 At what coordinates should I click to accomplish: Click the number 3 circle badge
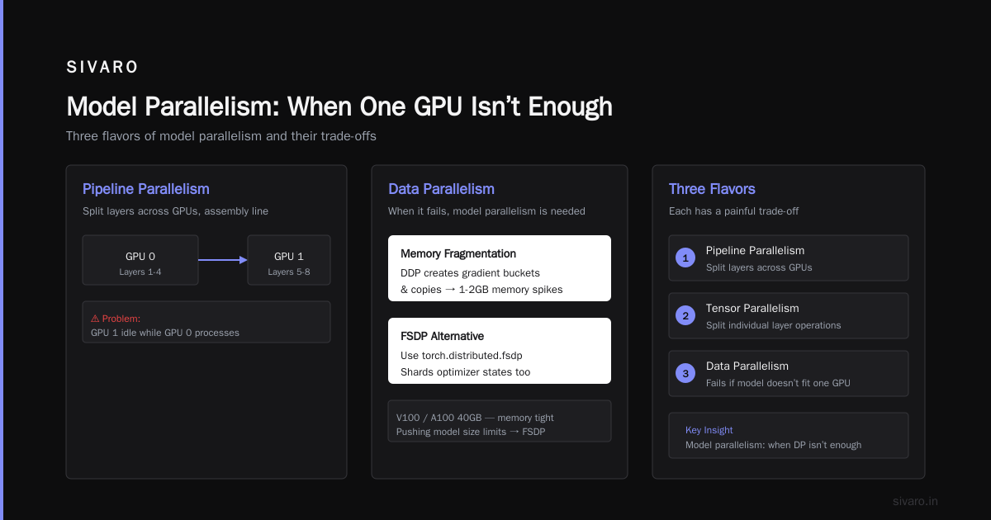click(685, 374)
